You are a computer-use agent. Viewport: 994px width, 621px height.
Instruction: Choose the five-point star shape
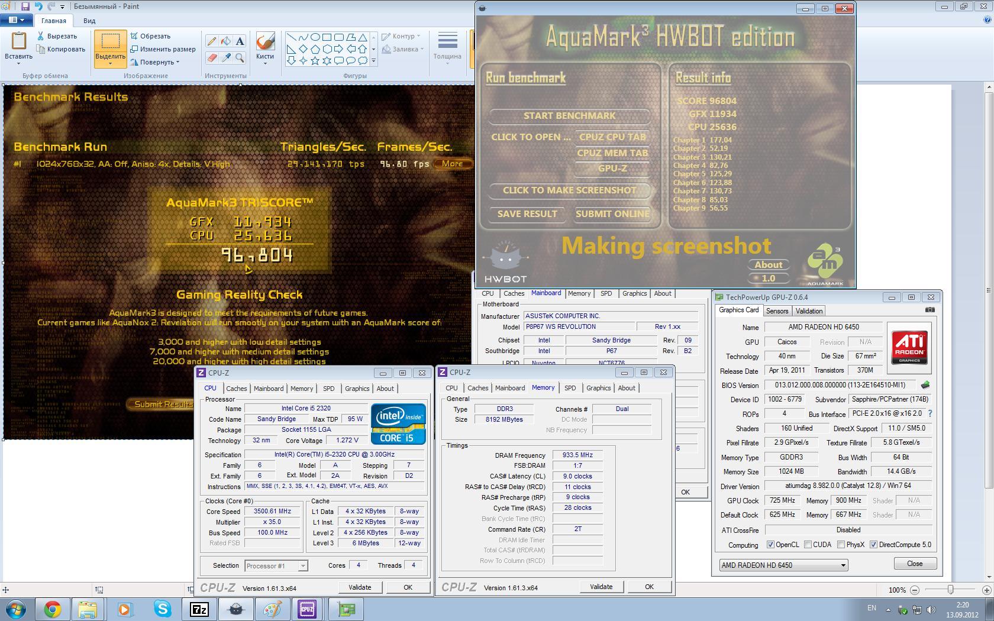[315, 60]
